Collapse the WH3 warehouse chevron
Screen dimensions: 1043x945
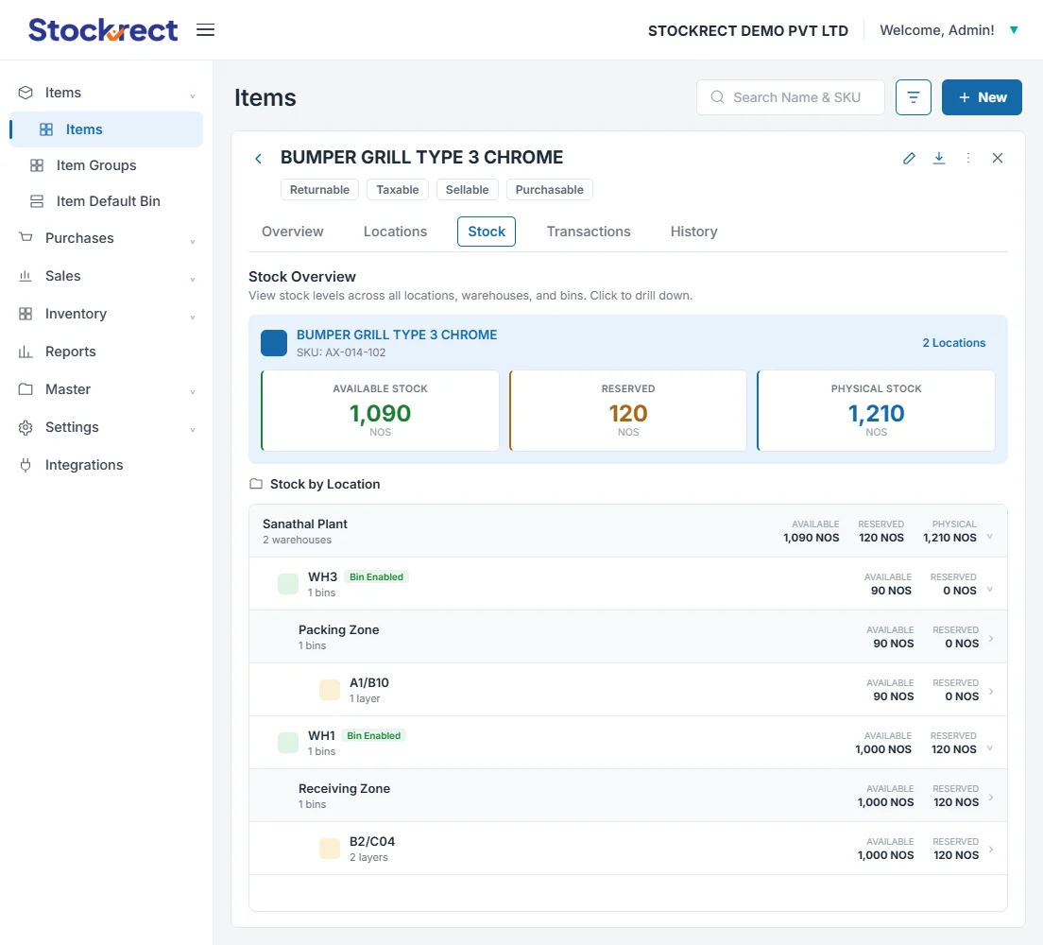pos(990,589)
